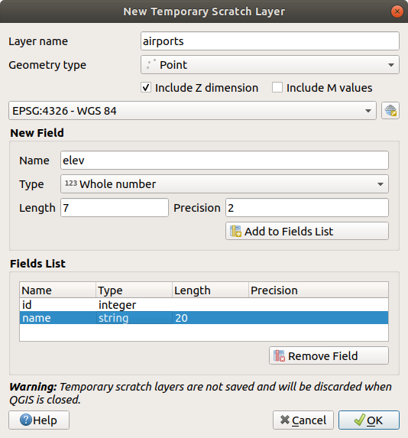Sort fields by Name column header
This screenshot has height=438, width=408.
point(57,290)
